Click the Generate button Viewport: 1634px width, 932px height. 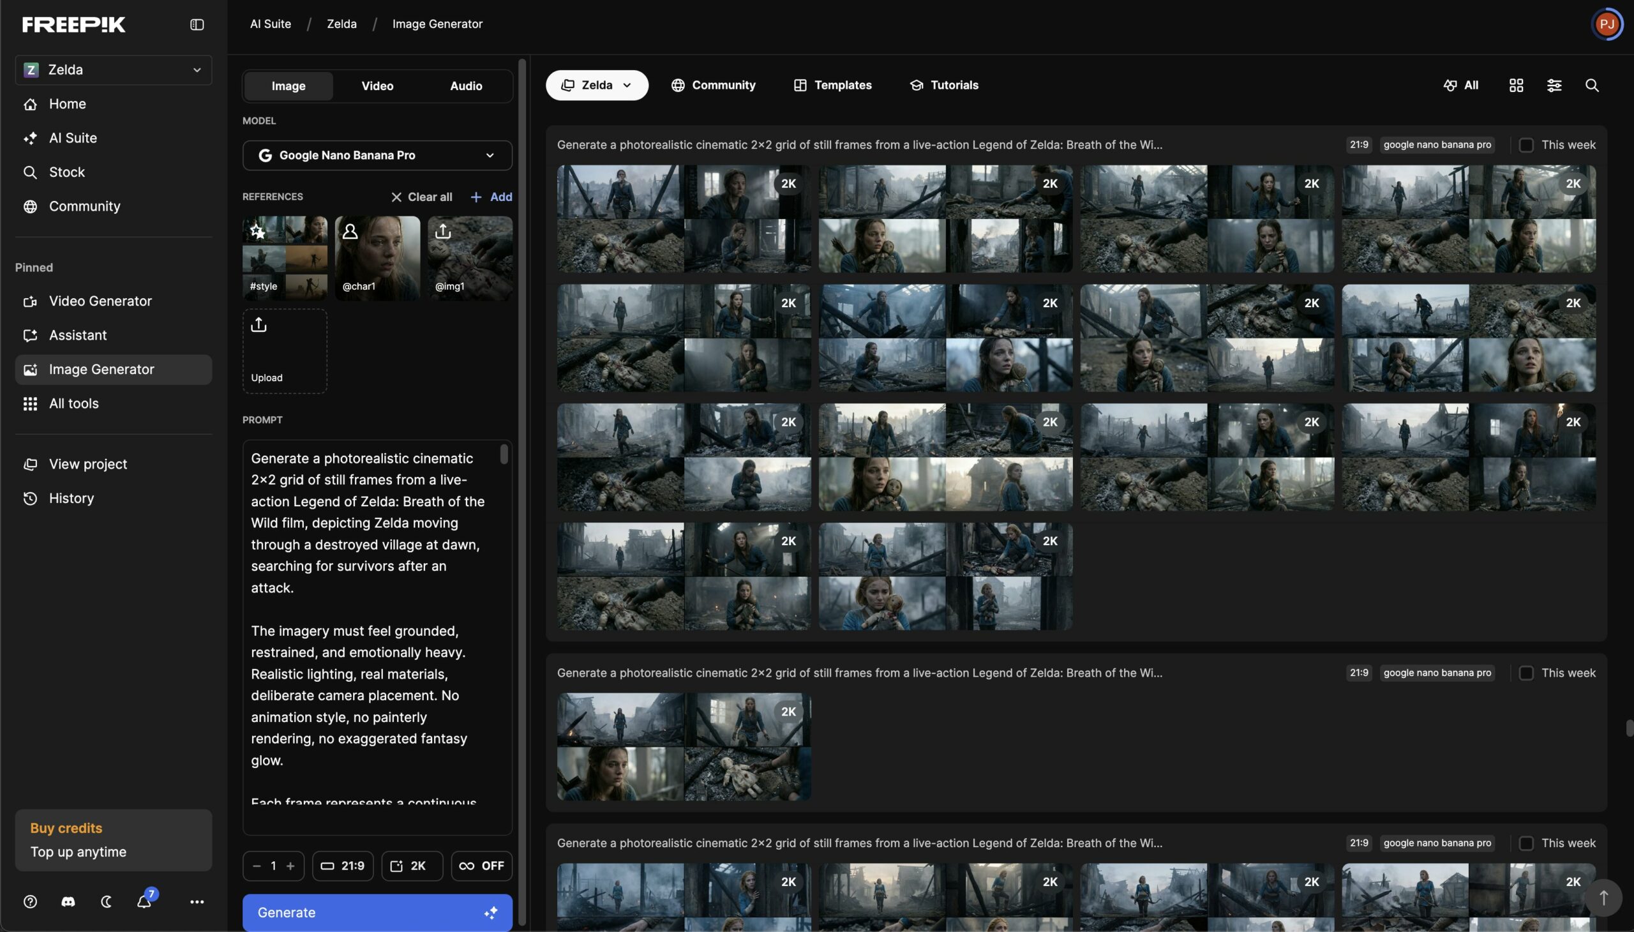pos(377,913)
